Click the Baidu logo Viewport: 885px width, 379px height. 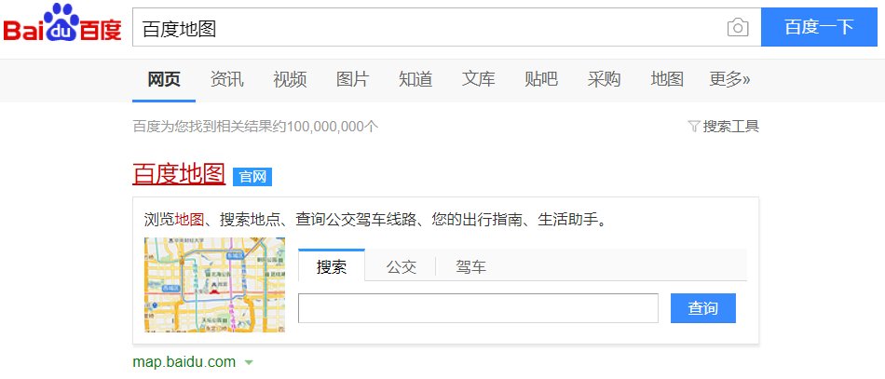(62, 23)
